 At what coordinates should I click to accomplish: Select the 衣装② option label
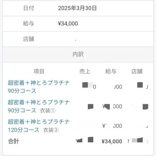[x=51, y=130]
